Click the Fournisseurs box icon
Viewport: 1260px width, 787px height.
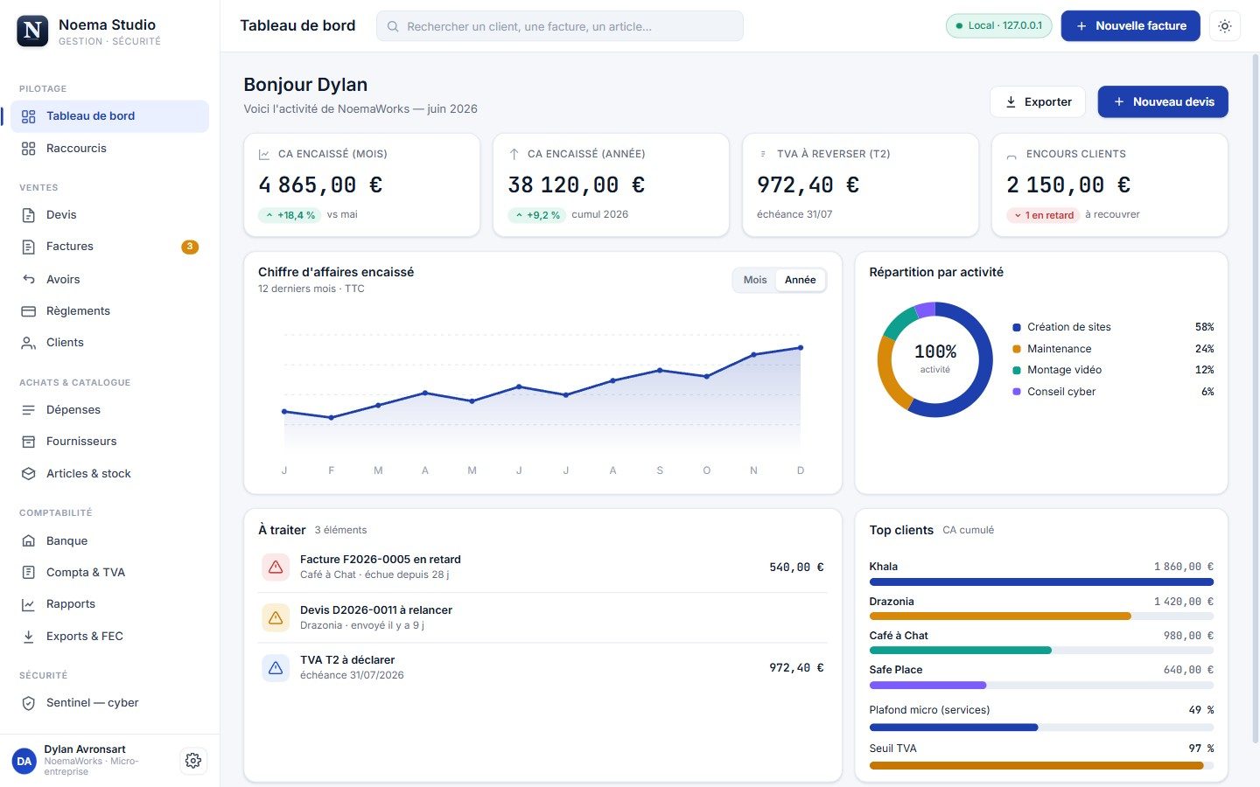[29, 442]
